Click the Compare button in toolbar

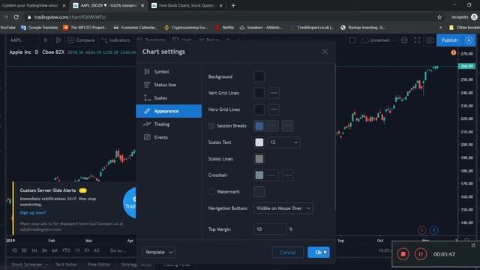click(x=81, y=40)
